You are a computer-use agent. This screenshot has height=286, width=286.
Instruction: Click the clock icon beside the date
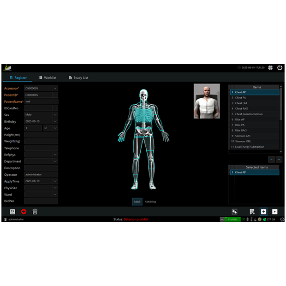click(239, 68)
